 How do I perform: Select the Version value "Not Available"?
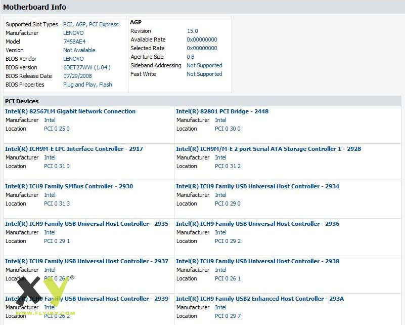tap(79, 50)
